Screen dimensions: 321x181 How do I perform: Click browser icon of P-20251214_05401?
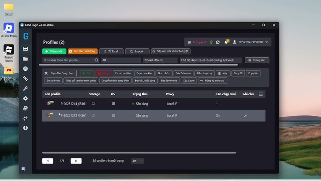[x=50, y=103]
